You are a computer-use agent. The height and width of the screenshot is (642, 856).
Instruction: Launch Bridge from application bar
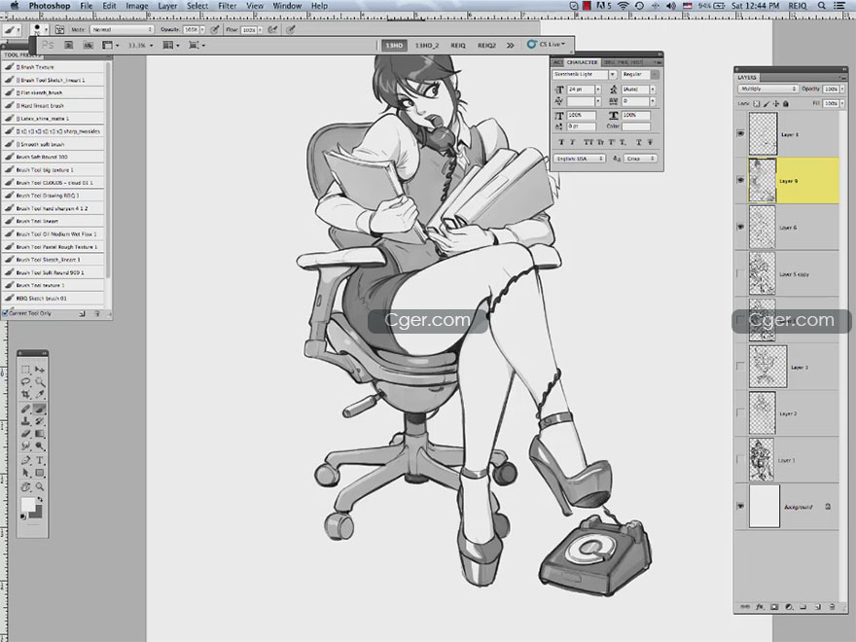pyautogui.click(x=69, y=46)
